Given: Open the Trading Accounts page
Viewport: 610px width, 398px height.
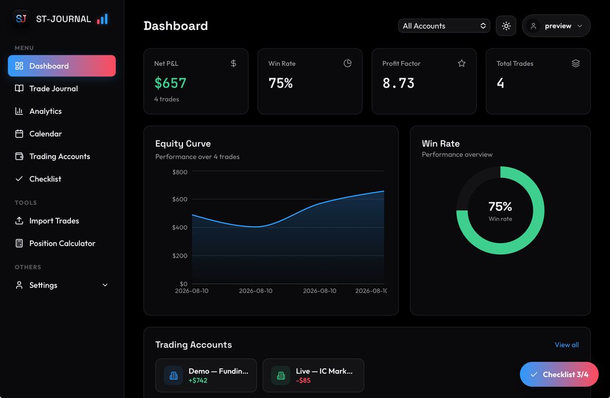Looking at the screenshot, I should click(x=62, y=156).
